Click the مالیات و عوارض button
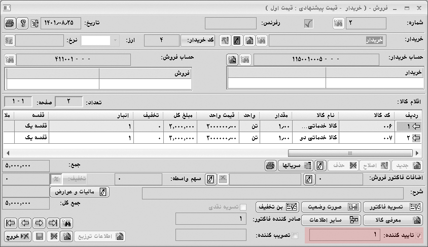Screen dimensions: 428x247 [80, 192]
